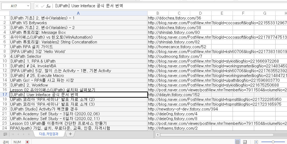This screenshot has width=287, height=144.
Task: Click cell 'UiPath Academy Self Study - 6일차'
Action: [78, 119]
